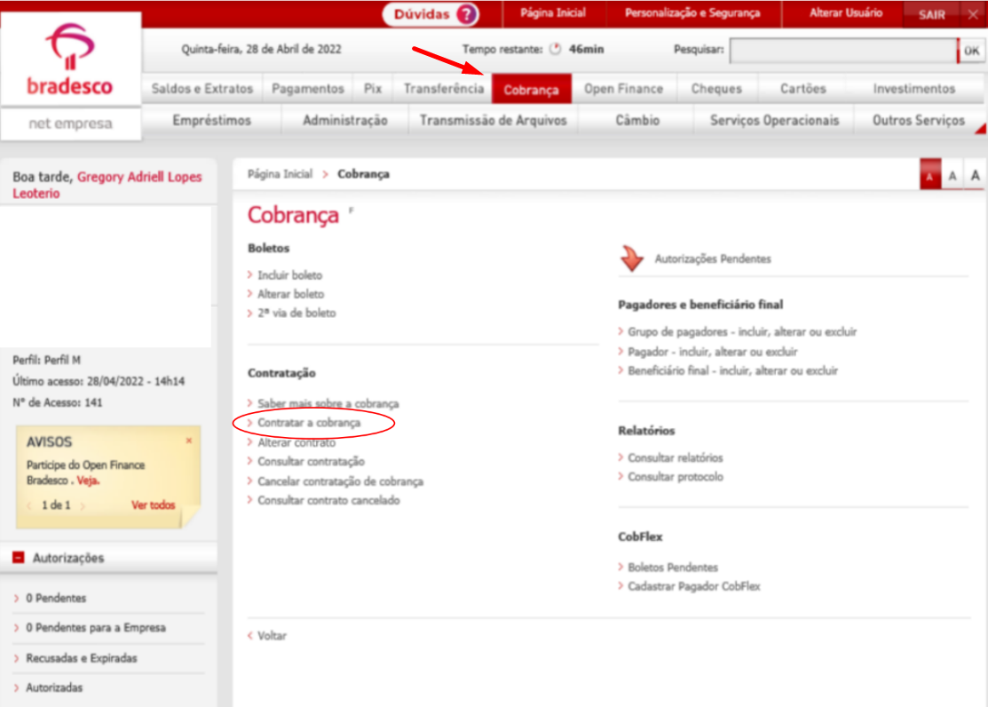The height and width of the screenshot is (707, 988).
Task: Click the Bradesco logo
Action: click(70, 60)
